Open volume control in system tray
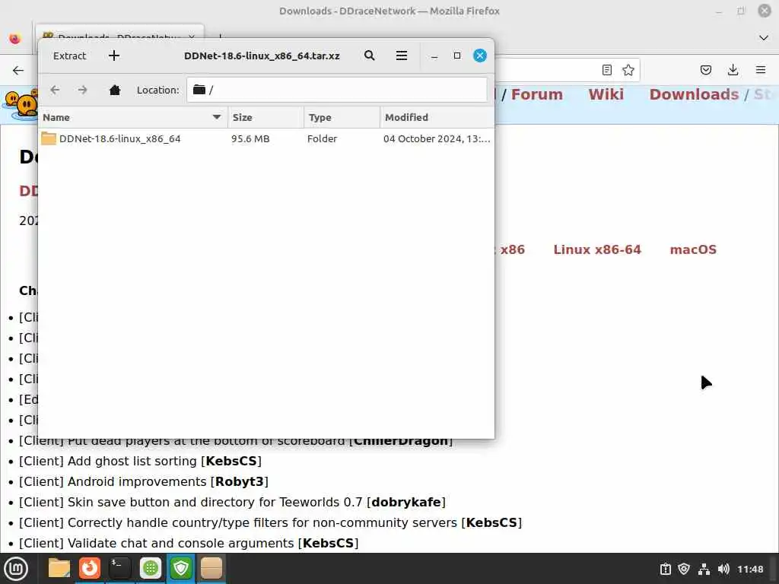The image size is (779, 584). (x=723, y=569)
